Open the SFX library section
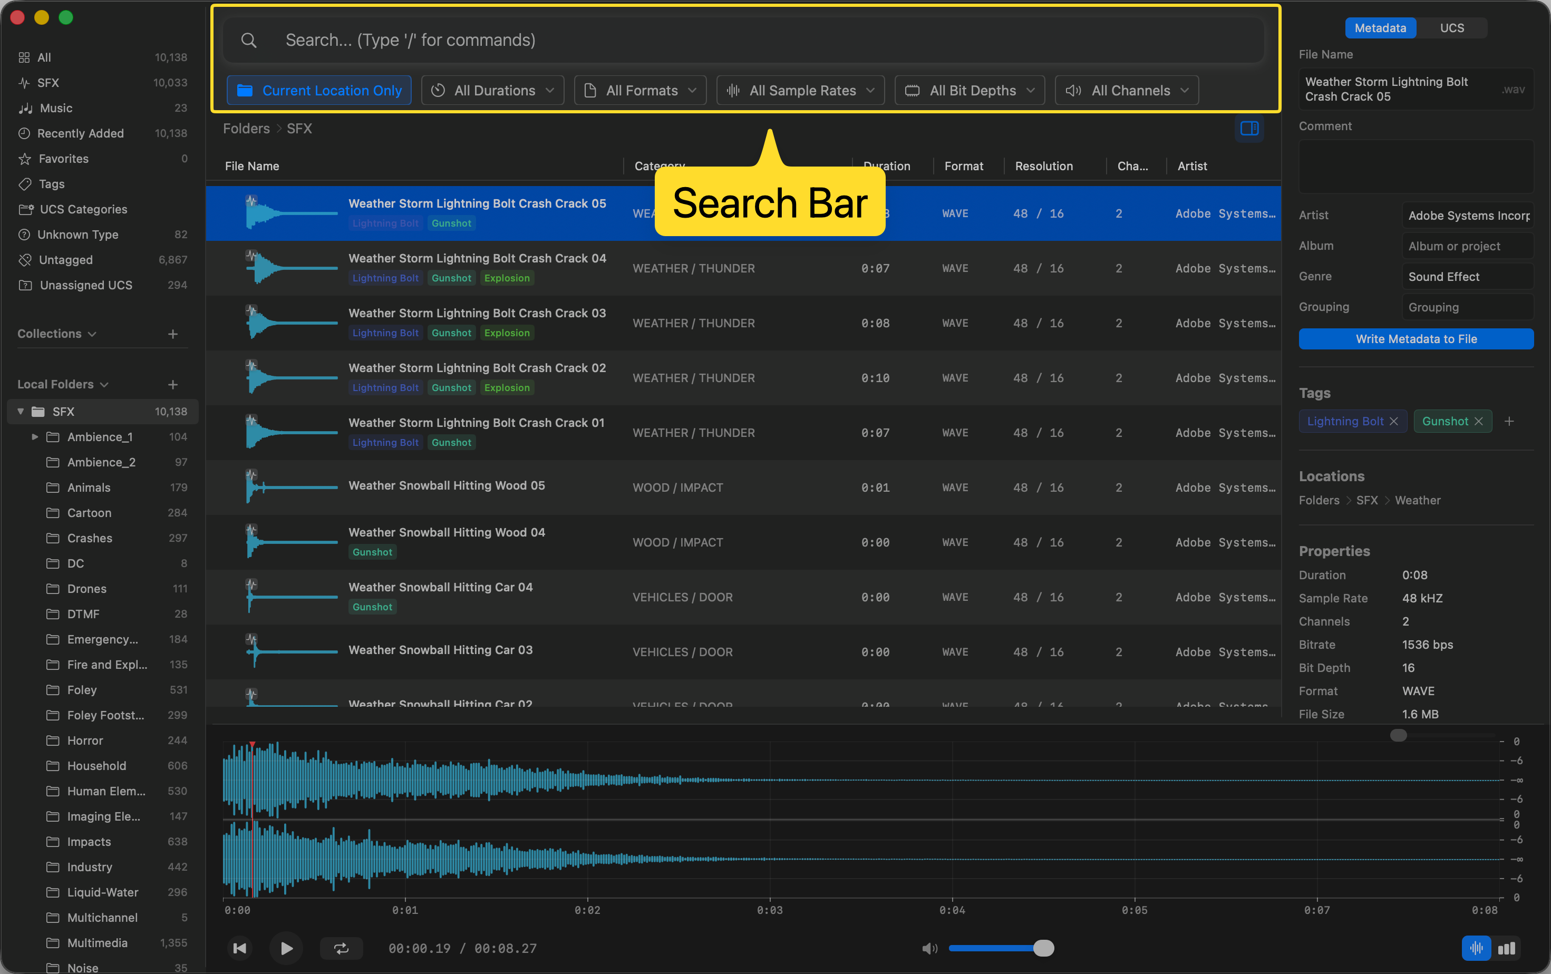Image resolution: width=1551 pixels, height=974 pixels. coord(102,82)
